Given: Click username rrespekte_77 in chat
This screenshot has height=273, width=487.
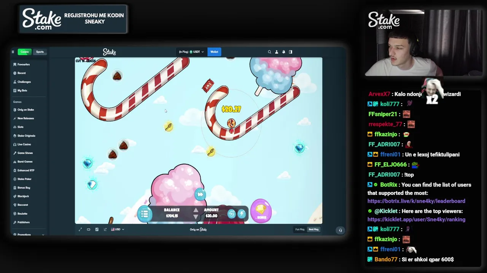Looking at the screenshot, I should pos(385,124).
